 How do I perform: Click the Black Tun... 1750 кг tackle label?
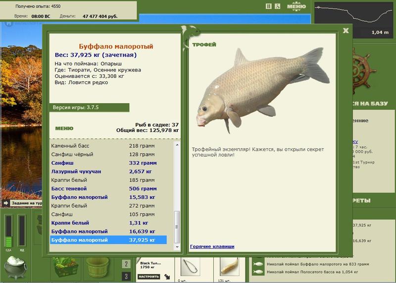click(x=150, y=265)
